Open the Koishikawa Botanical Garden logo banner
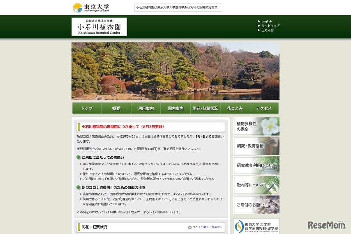The height and width of the screenshot is (234, 351). click(99, 27)
